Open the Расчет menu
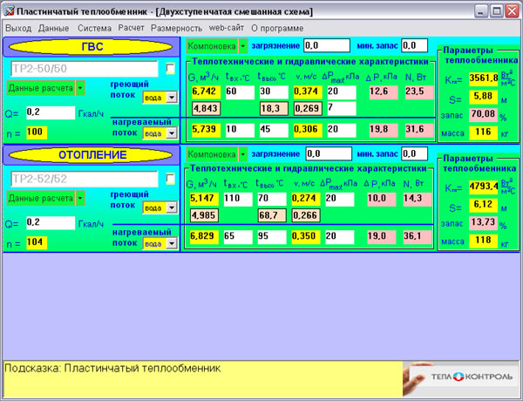 tap(131, 28)
